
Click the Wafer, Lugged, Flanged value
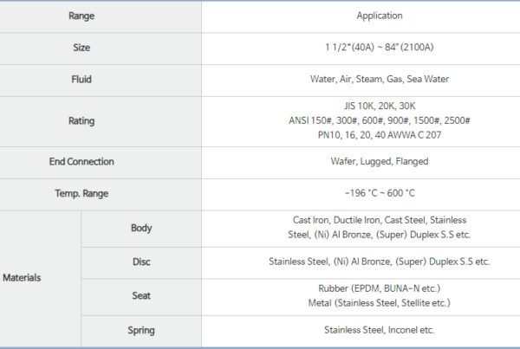click(x=380, y=162)
